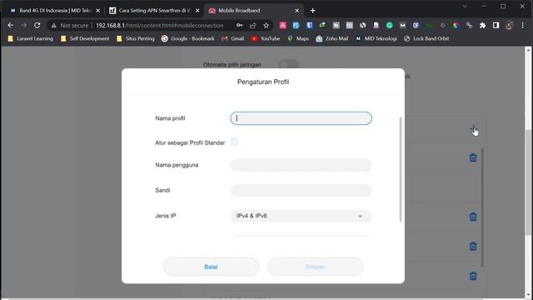This screenshot has width=533, height=300.
Task: Reload the current page
Action: click(37, 26)
